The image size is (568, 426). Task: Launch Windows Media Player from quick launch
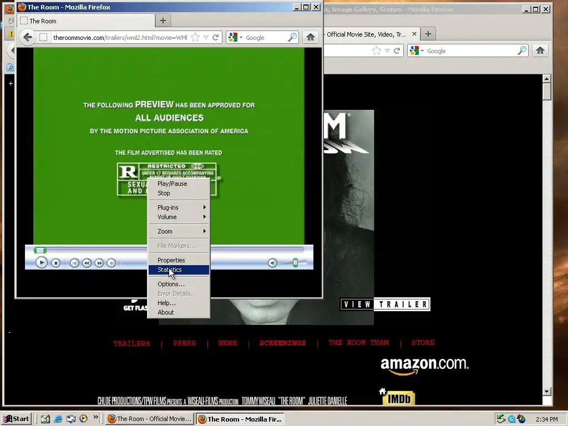pyautogui.click(x=83, y=419)
